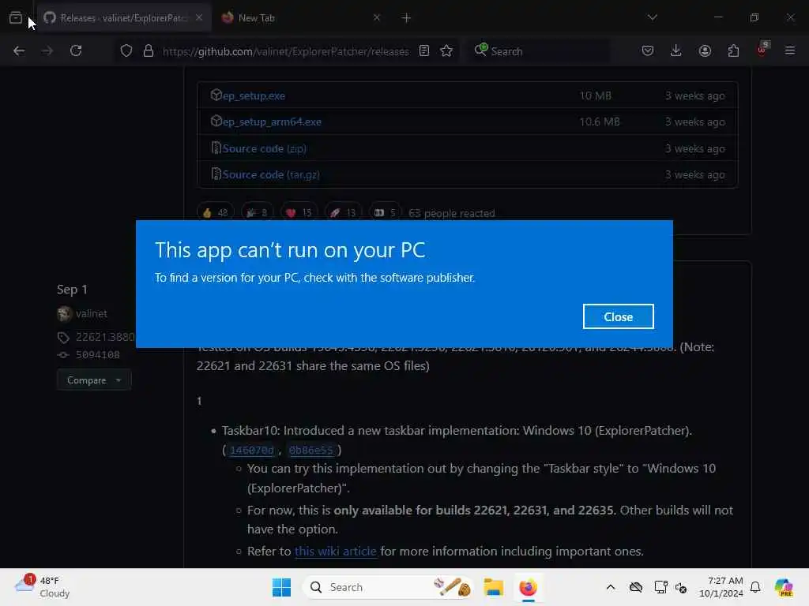809x606 pixels.
Task: Open tag 22621.3880 link
Action: click(x=105, y=337)
